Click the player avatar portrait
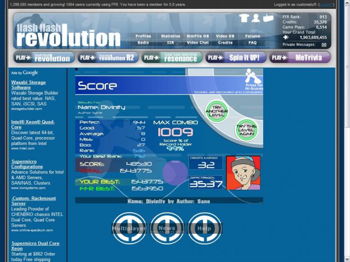Viewport: 350px width, 262px height. coord(243,173)
